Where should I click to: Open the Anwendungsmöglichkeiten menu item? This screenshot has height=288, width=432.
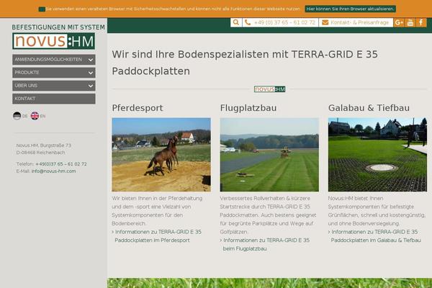(x=54, y=60)
